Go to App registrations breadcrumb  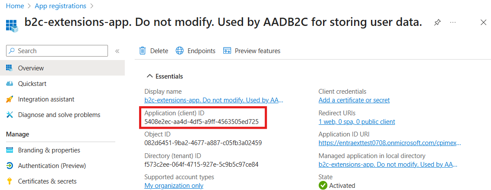tap(60, 6)
